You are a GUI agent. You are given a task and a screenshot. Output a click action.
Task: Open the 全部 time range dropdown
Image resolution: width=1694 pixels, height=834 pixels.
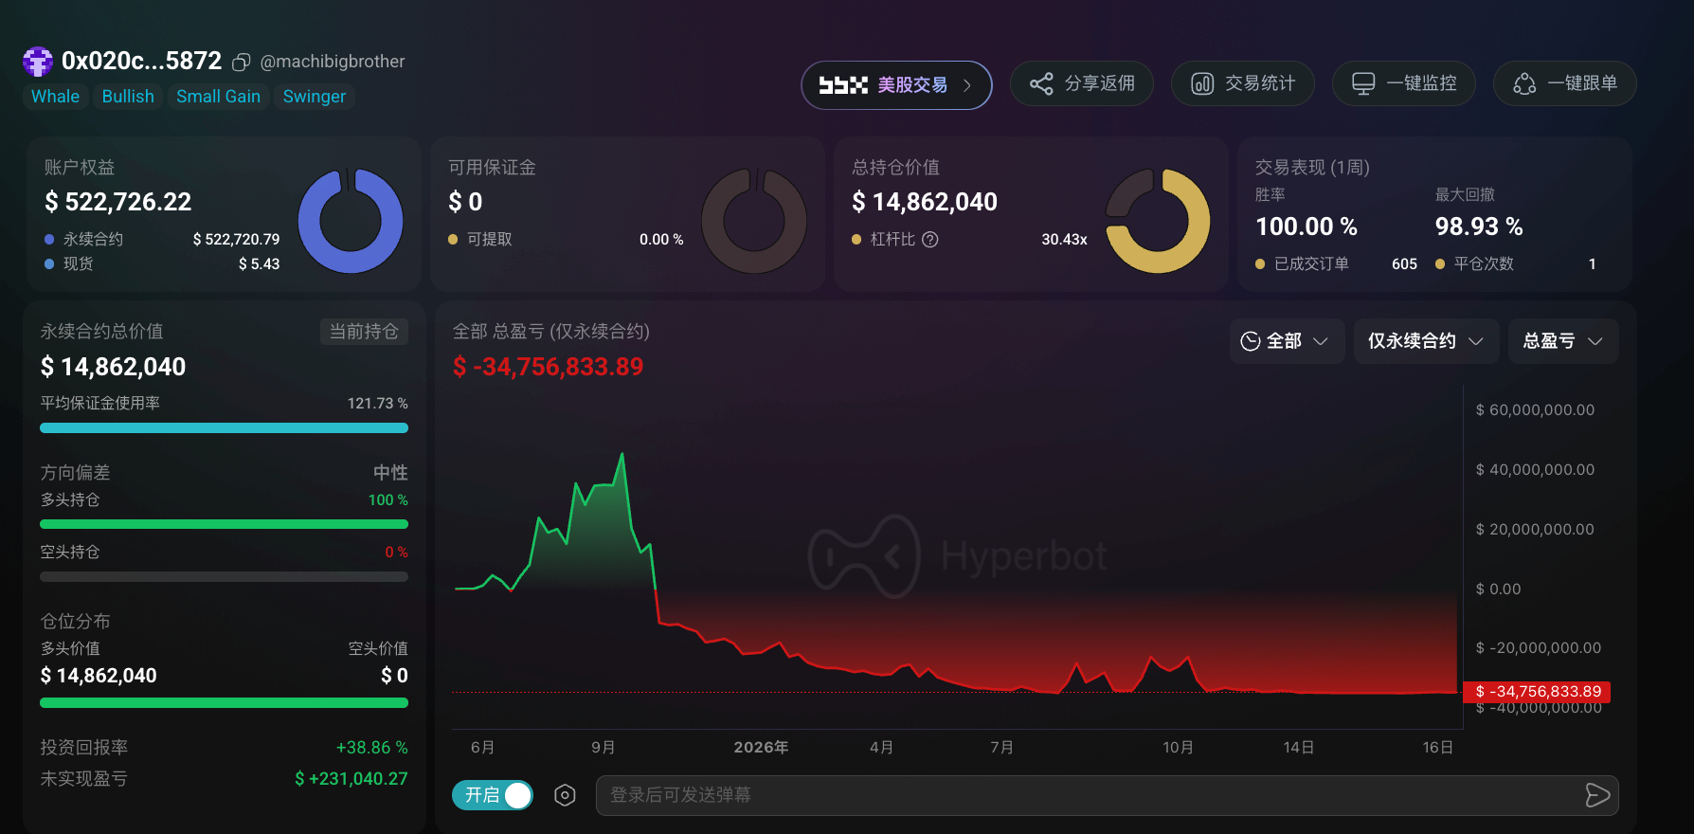point(1287,341)
